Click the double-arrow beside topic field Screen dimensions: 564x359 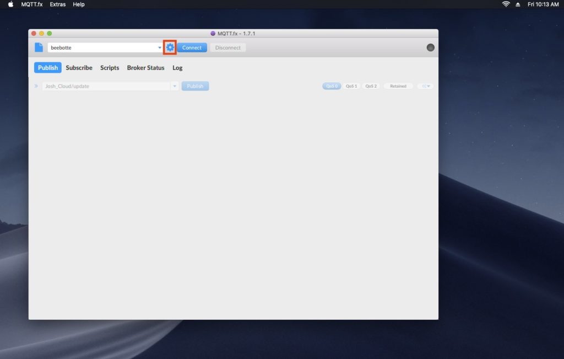pos(36,86)
